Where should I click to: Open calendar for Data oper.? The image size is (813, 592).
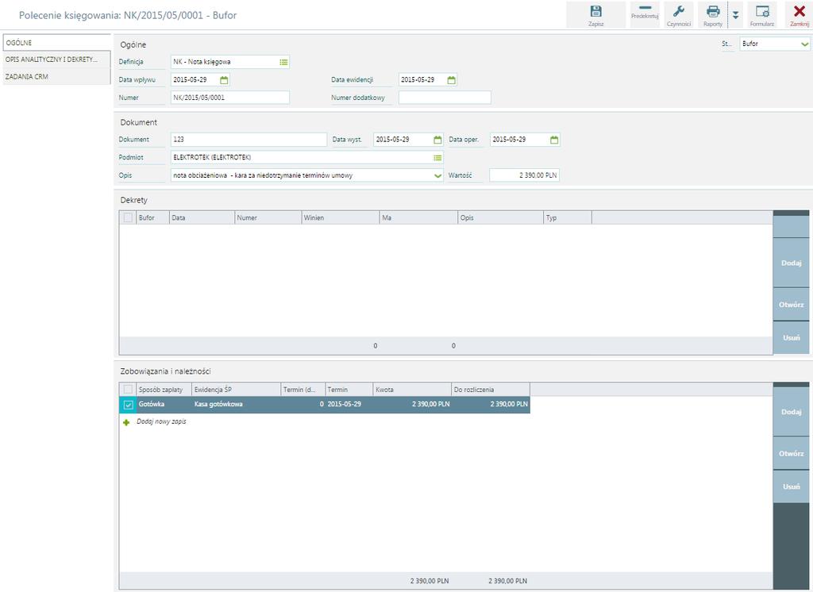[554, 140]
